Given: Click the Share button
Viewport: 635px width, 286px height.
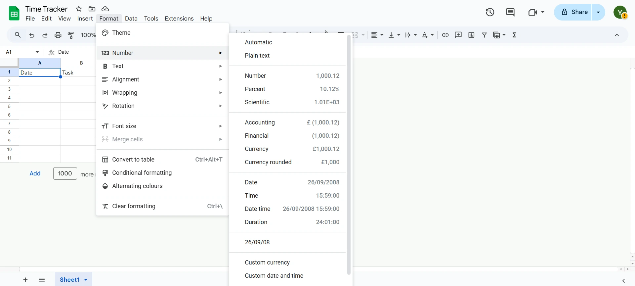Looking at the screenshot, I should (573, 12).
